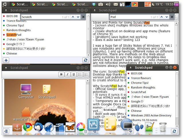
Task: Toggle bold formatting in the note editor
Action: point(61,74)
